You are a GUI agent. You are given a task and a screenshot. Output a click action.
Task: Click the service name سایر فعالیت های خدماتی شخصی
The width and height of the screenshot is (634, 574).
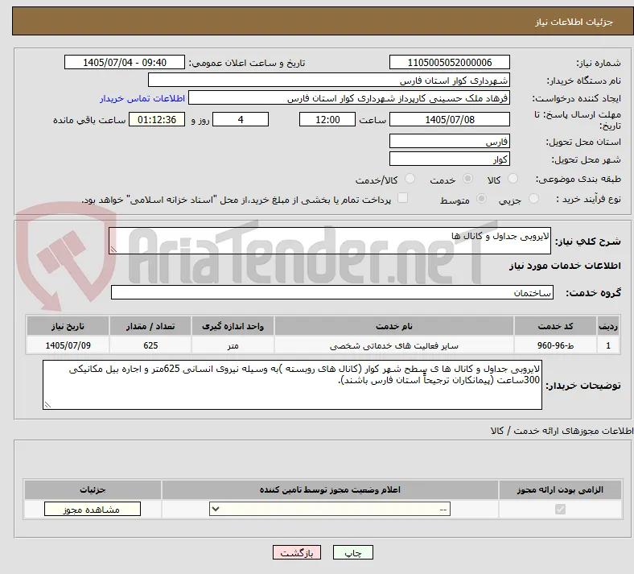coord(393,345)
